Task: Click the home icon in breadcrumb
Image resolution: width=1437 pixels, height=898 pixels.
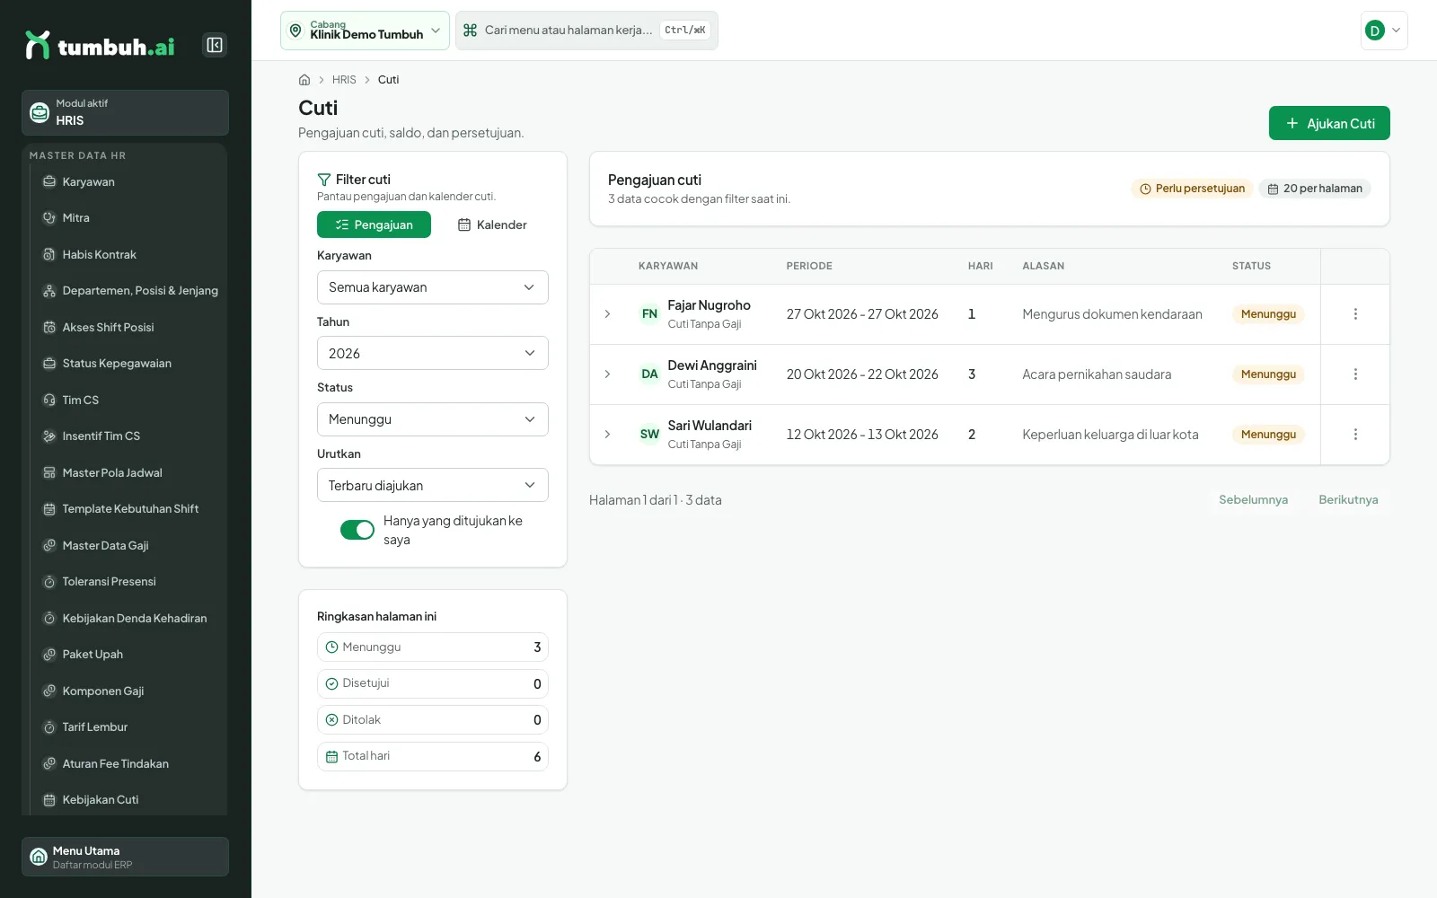Action: pos(304,80)
